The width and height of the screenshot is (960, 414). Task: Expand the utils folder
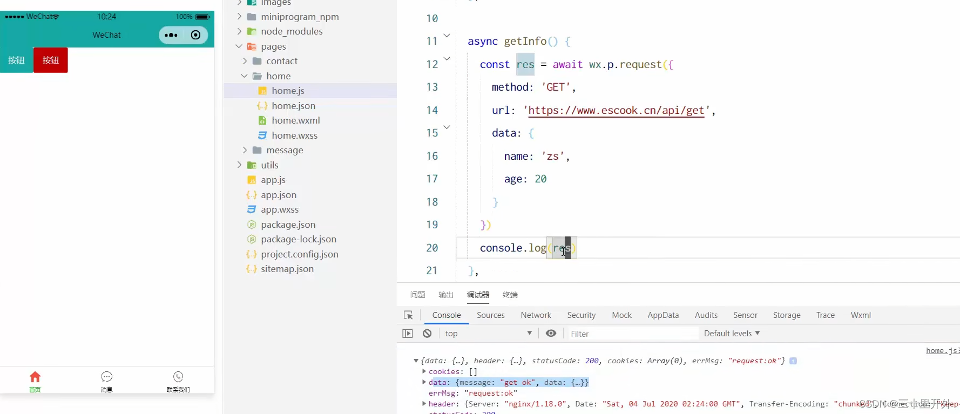pyautogui.click(x=239, y=165)
